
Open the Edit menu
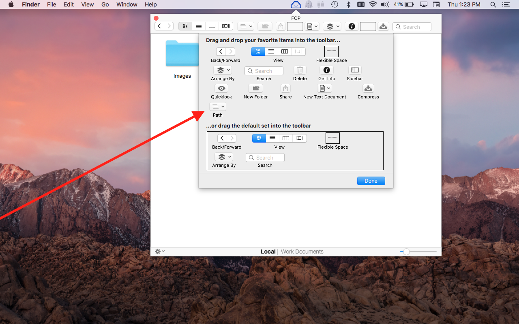pos(69,4)
